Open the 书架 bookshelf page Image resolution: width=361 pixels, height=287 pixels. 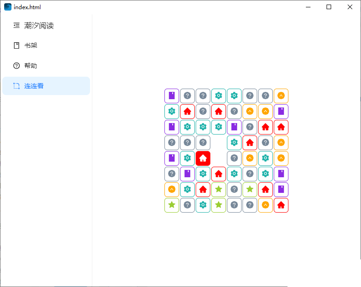46,45
